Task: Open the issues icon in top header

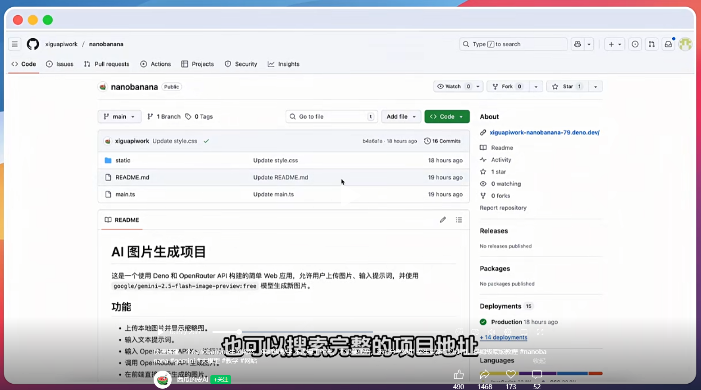Action: click(635, 44)
